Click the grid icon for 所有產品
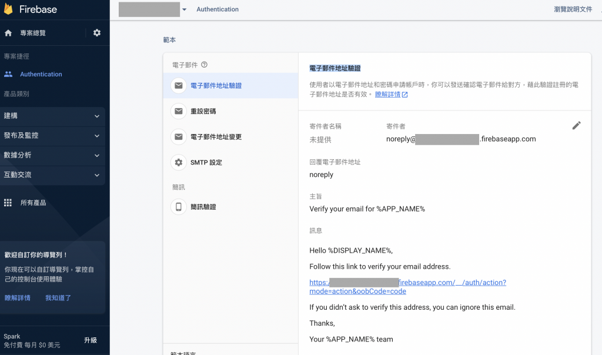Screen dimensions: 602x355 pyautogui.click(x=8, y=203)
